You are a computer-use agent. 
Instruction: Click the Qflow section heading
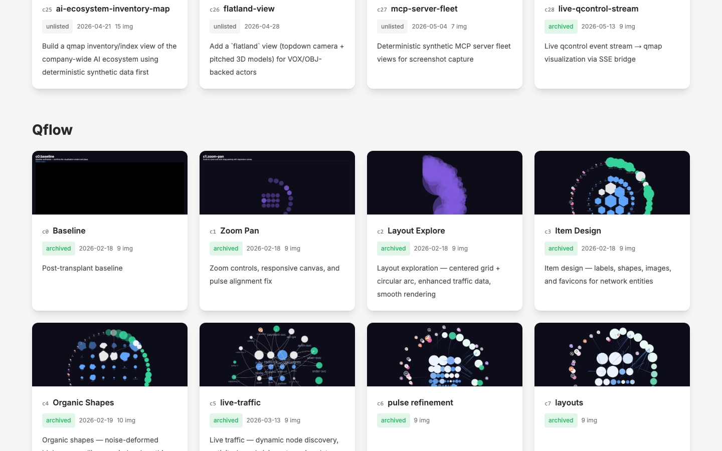point(53,130)
